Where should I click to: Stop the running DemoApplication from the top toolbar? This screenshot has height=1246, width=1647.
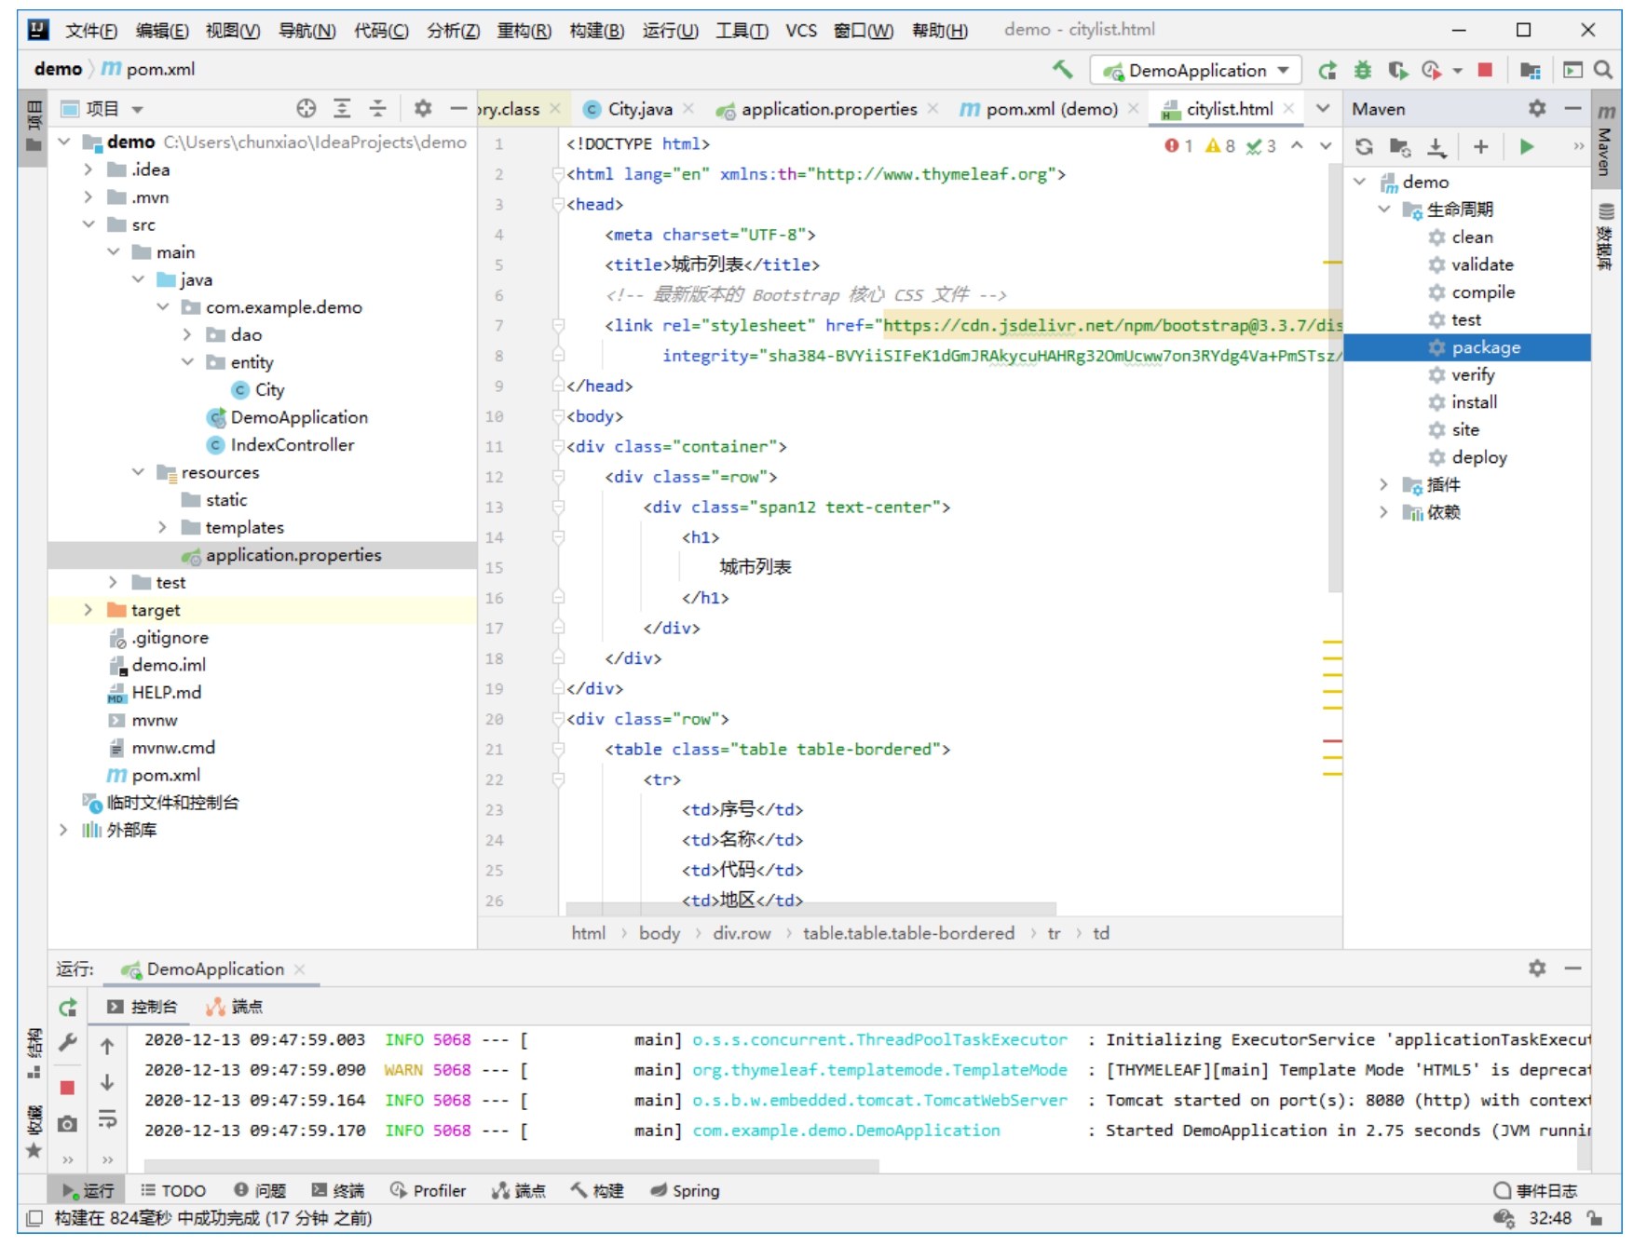(x=1485, y=70)
